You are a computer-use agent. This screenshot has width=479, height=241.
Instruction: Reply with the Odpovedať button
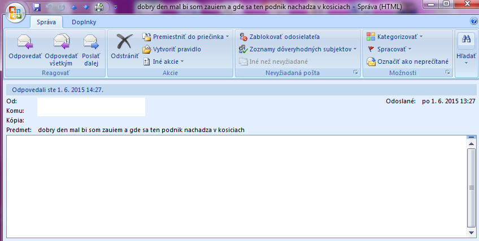pyautogui.click(x=25, y=47)
